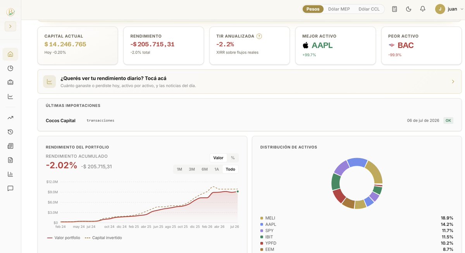Image resolution: width=465 pixels, height=253 pixels.
Task: Click the large gold MELI donut segment
Action: pyautogui.click(x=375, y=172)
